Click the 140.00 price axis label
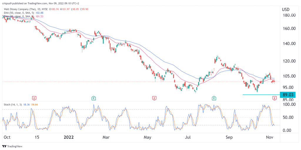301x150 pixels. click(289, 43)
